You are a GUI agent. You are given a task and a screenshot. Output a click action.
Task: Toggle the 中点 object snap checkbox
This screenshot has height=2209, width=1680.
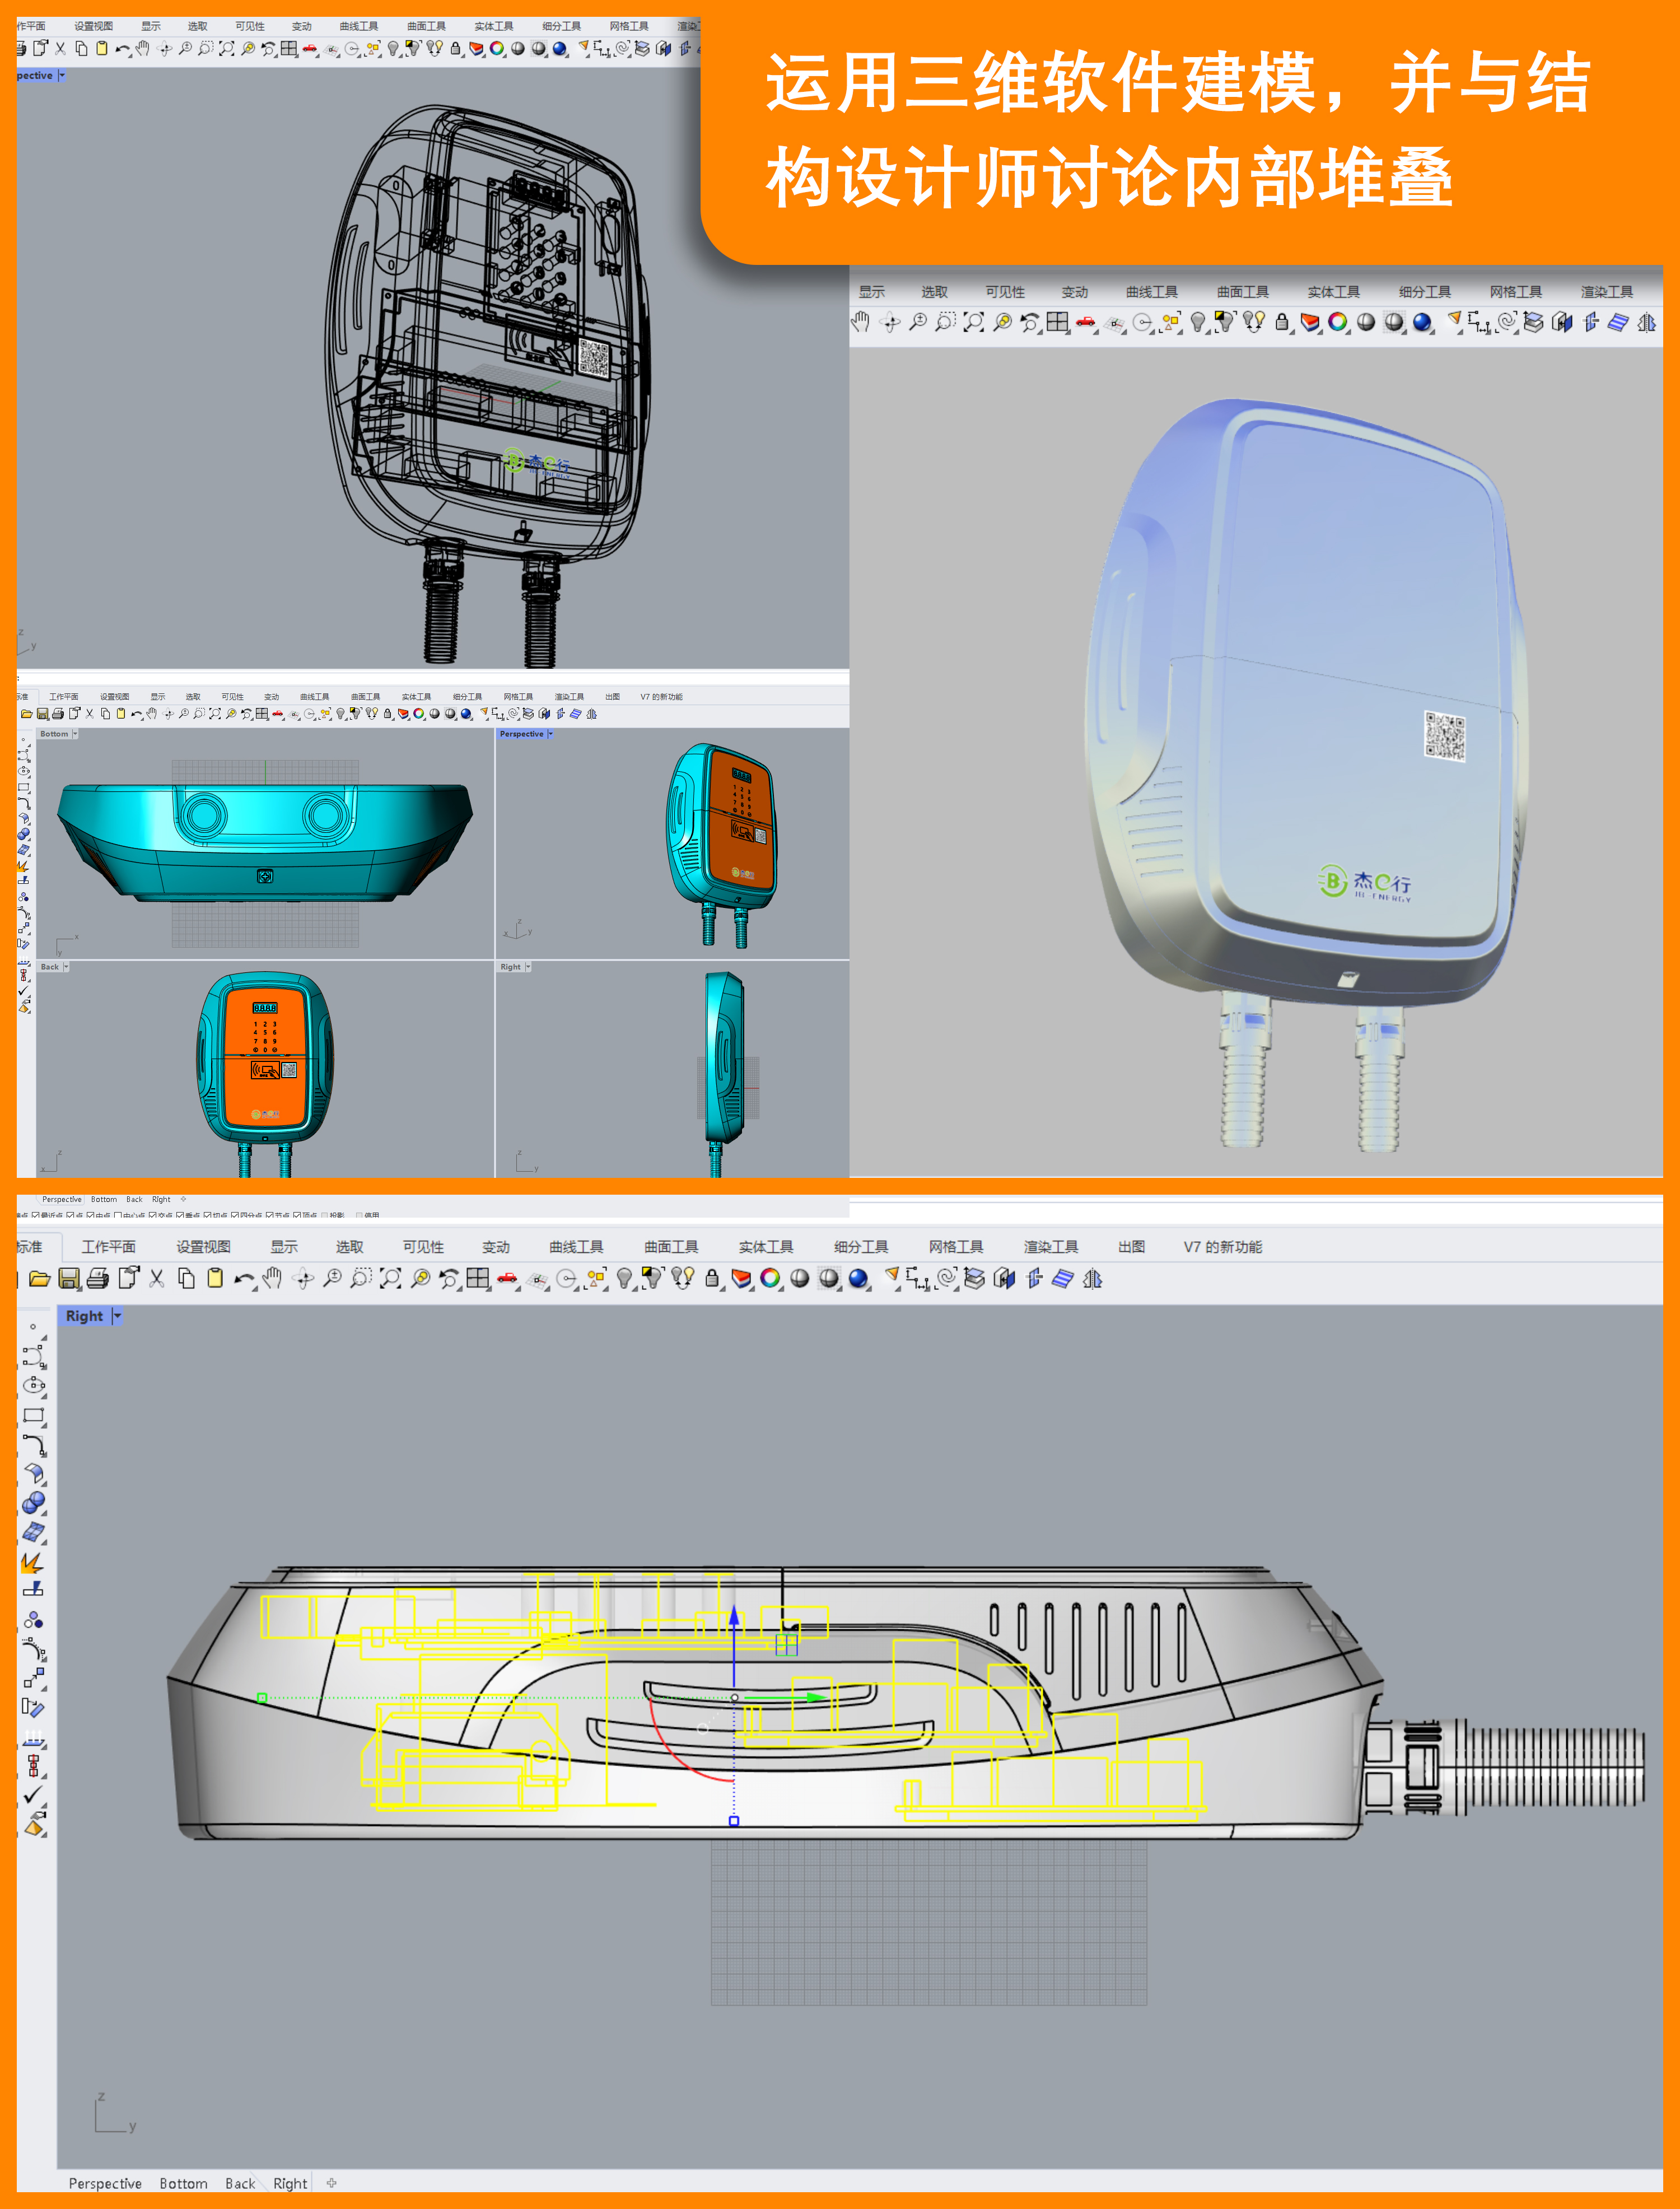[90, 1216]
